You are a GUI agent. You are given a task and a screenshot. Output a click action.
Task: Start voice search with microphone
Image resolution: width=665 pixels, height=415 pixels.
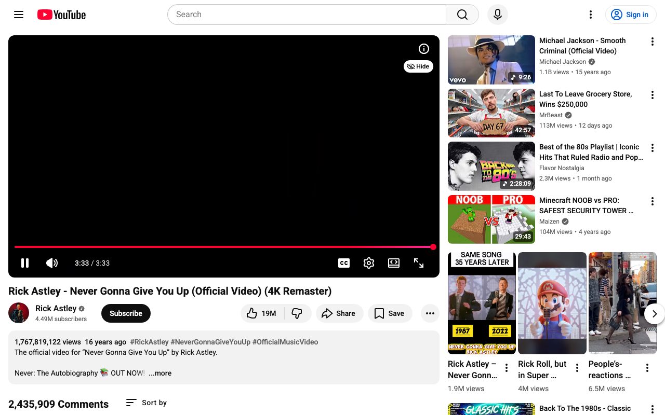tap(498, 15)
